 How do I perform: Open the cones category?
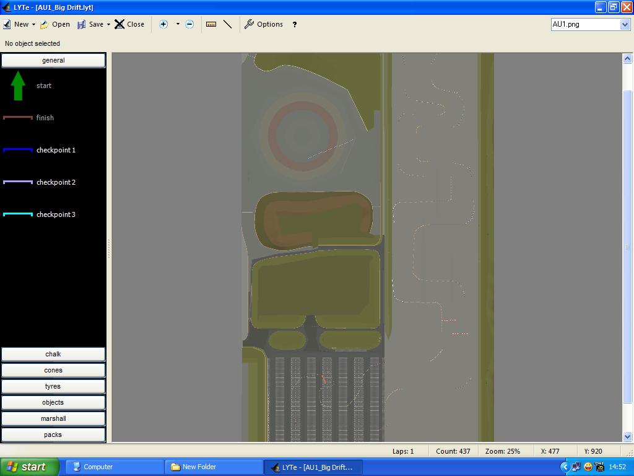53,371
